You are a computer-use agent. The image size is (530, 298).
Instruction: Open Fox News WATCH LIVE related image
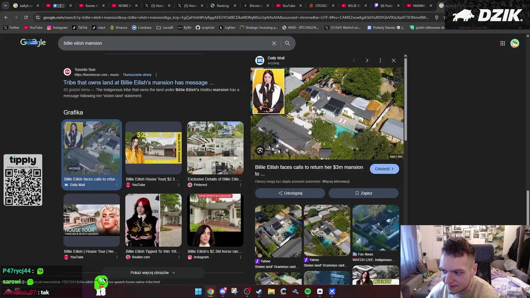point(376,228)
